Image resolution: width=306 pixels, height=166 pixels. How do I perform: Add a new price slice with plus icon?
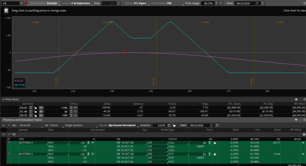tap(296, 99)
